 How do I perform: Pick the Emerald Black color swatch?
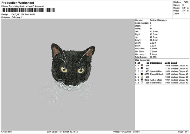tap(142, 74)
